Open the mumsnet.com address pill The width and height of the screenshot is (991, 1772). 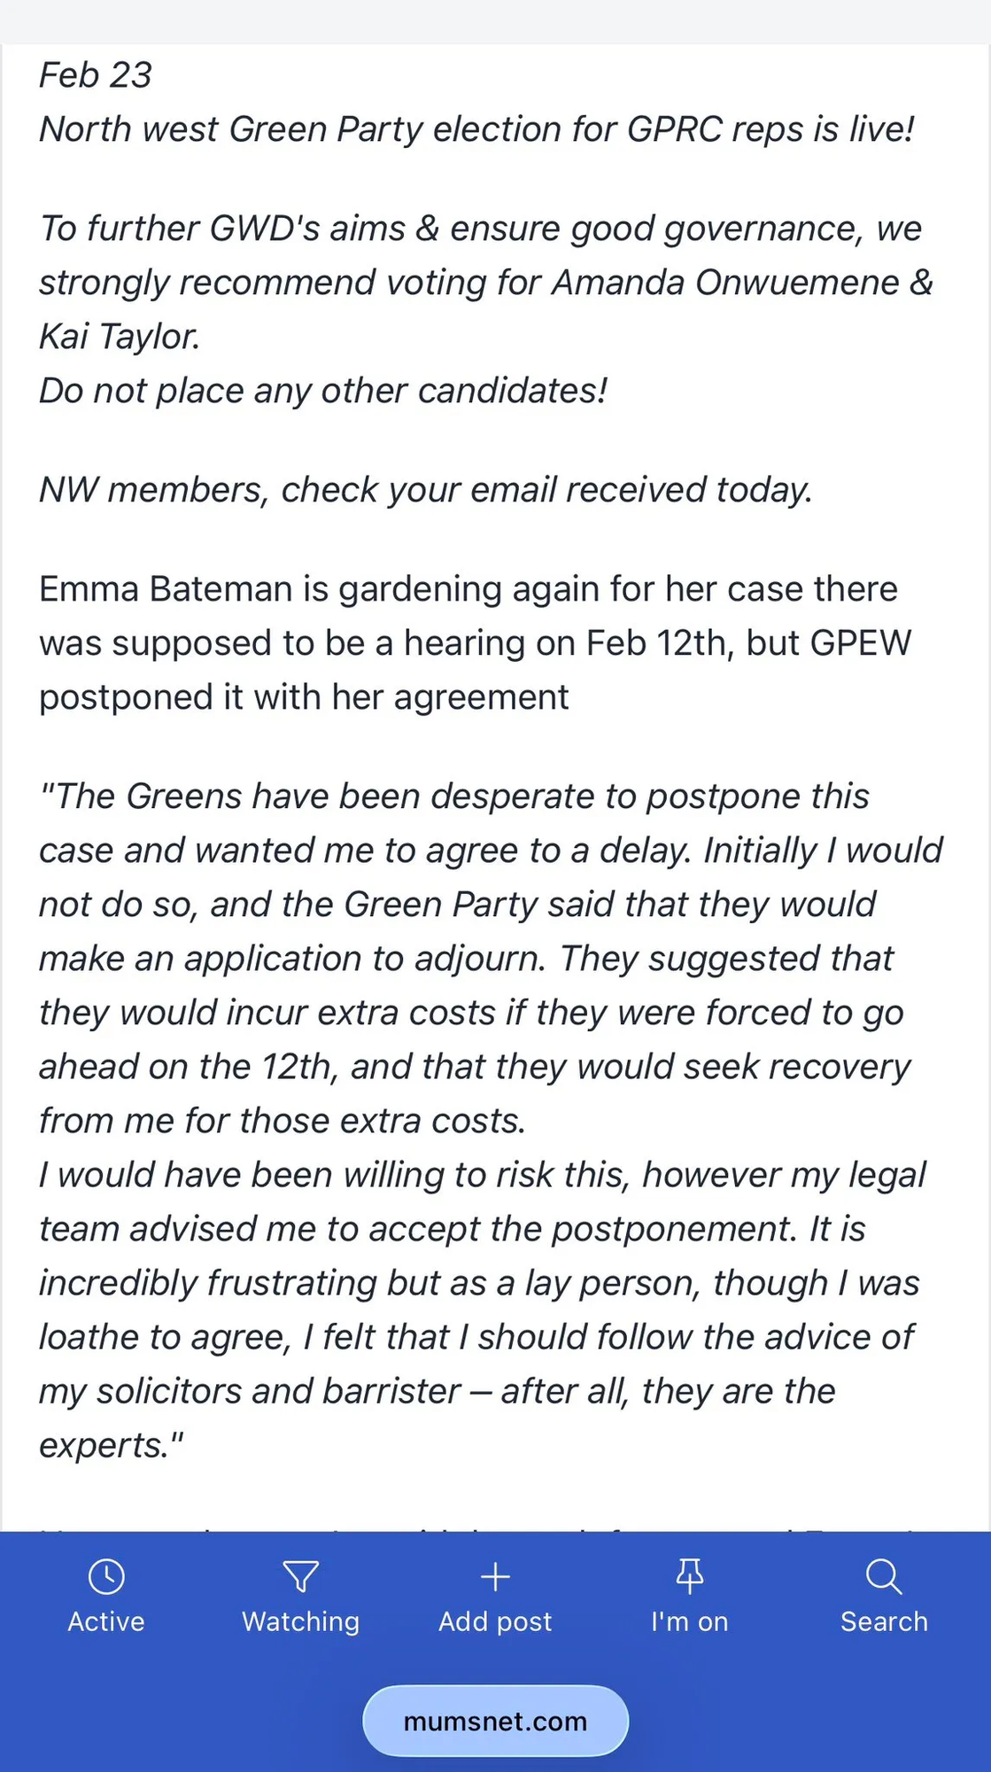pyautogui.click(x=496, y=1721)
